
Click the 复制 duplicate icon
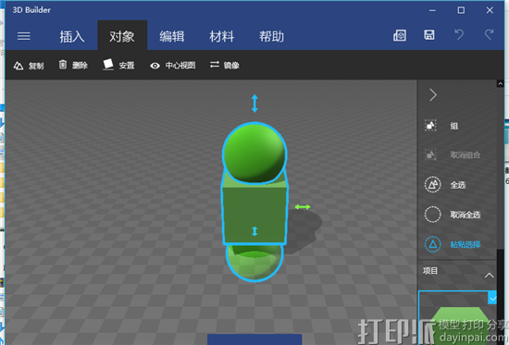(x=19, y=66)
